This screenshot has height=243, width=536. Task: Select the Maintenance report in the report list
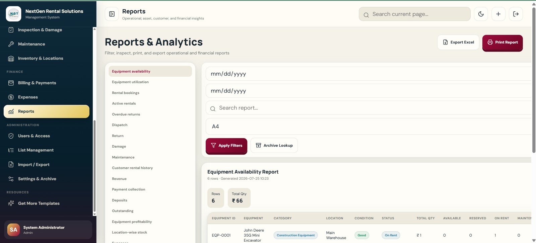tap(150, 157)
